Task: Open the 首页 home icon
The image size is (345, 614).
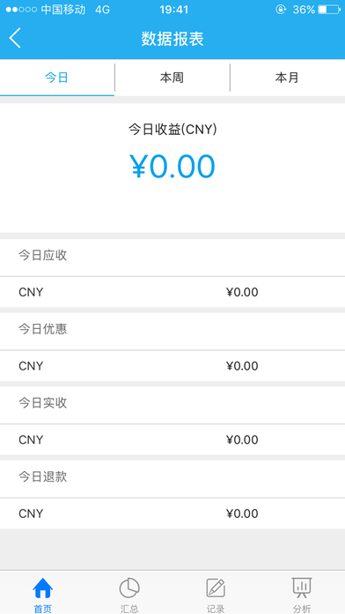Action: coord(42,588)
